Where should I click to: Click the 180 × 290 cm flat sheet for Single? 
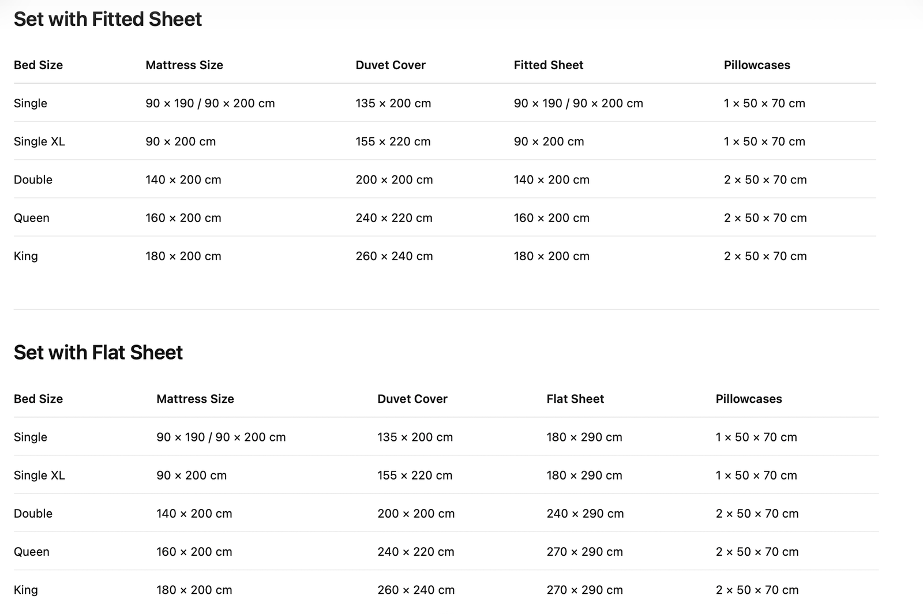(x=584, y=437)
